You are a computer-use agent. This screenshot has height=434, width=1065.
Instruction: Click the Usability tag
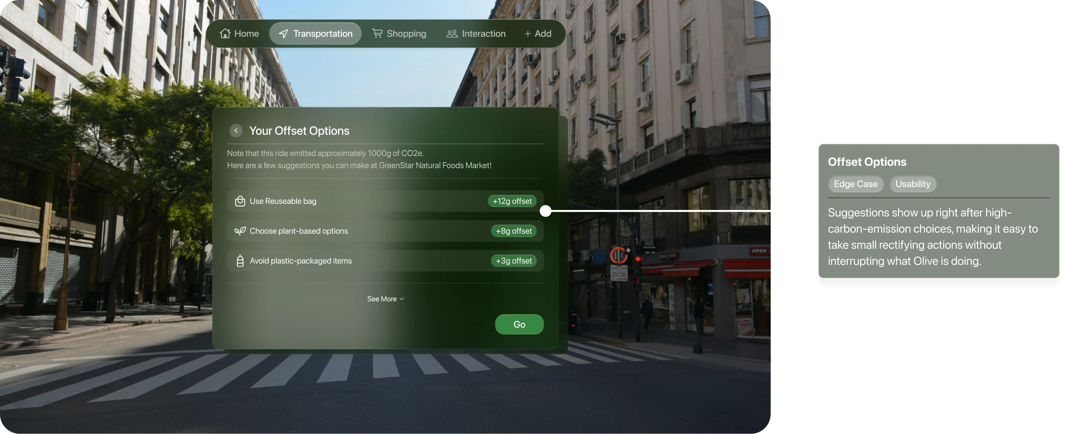913,184
